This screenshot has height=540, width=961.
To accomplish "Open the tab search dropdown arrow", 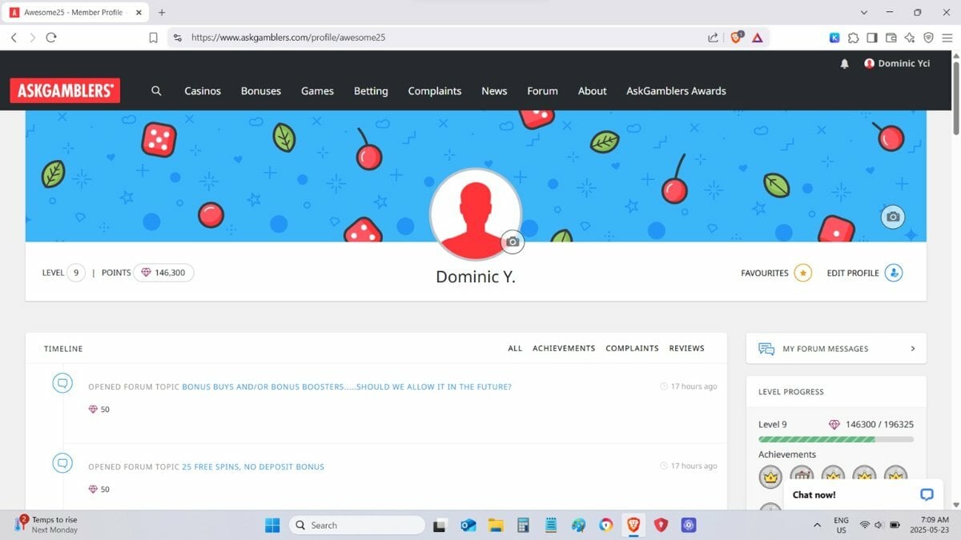I will pyautogui.click(x=864, y=13).
